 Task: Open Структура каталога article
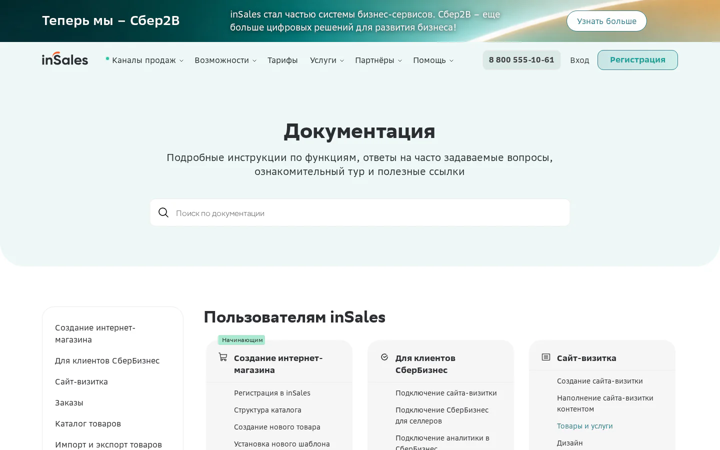[267, 410]
